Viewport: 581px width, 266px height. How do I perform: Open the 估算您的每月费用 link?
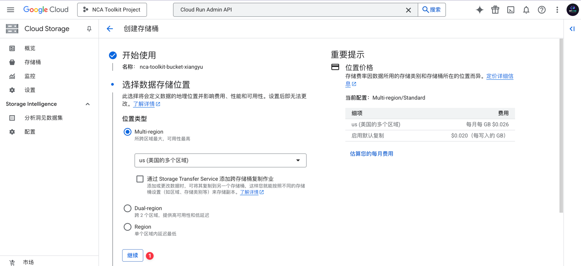pyautogui.click(x=371, y=153)
